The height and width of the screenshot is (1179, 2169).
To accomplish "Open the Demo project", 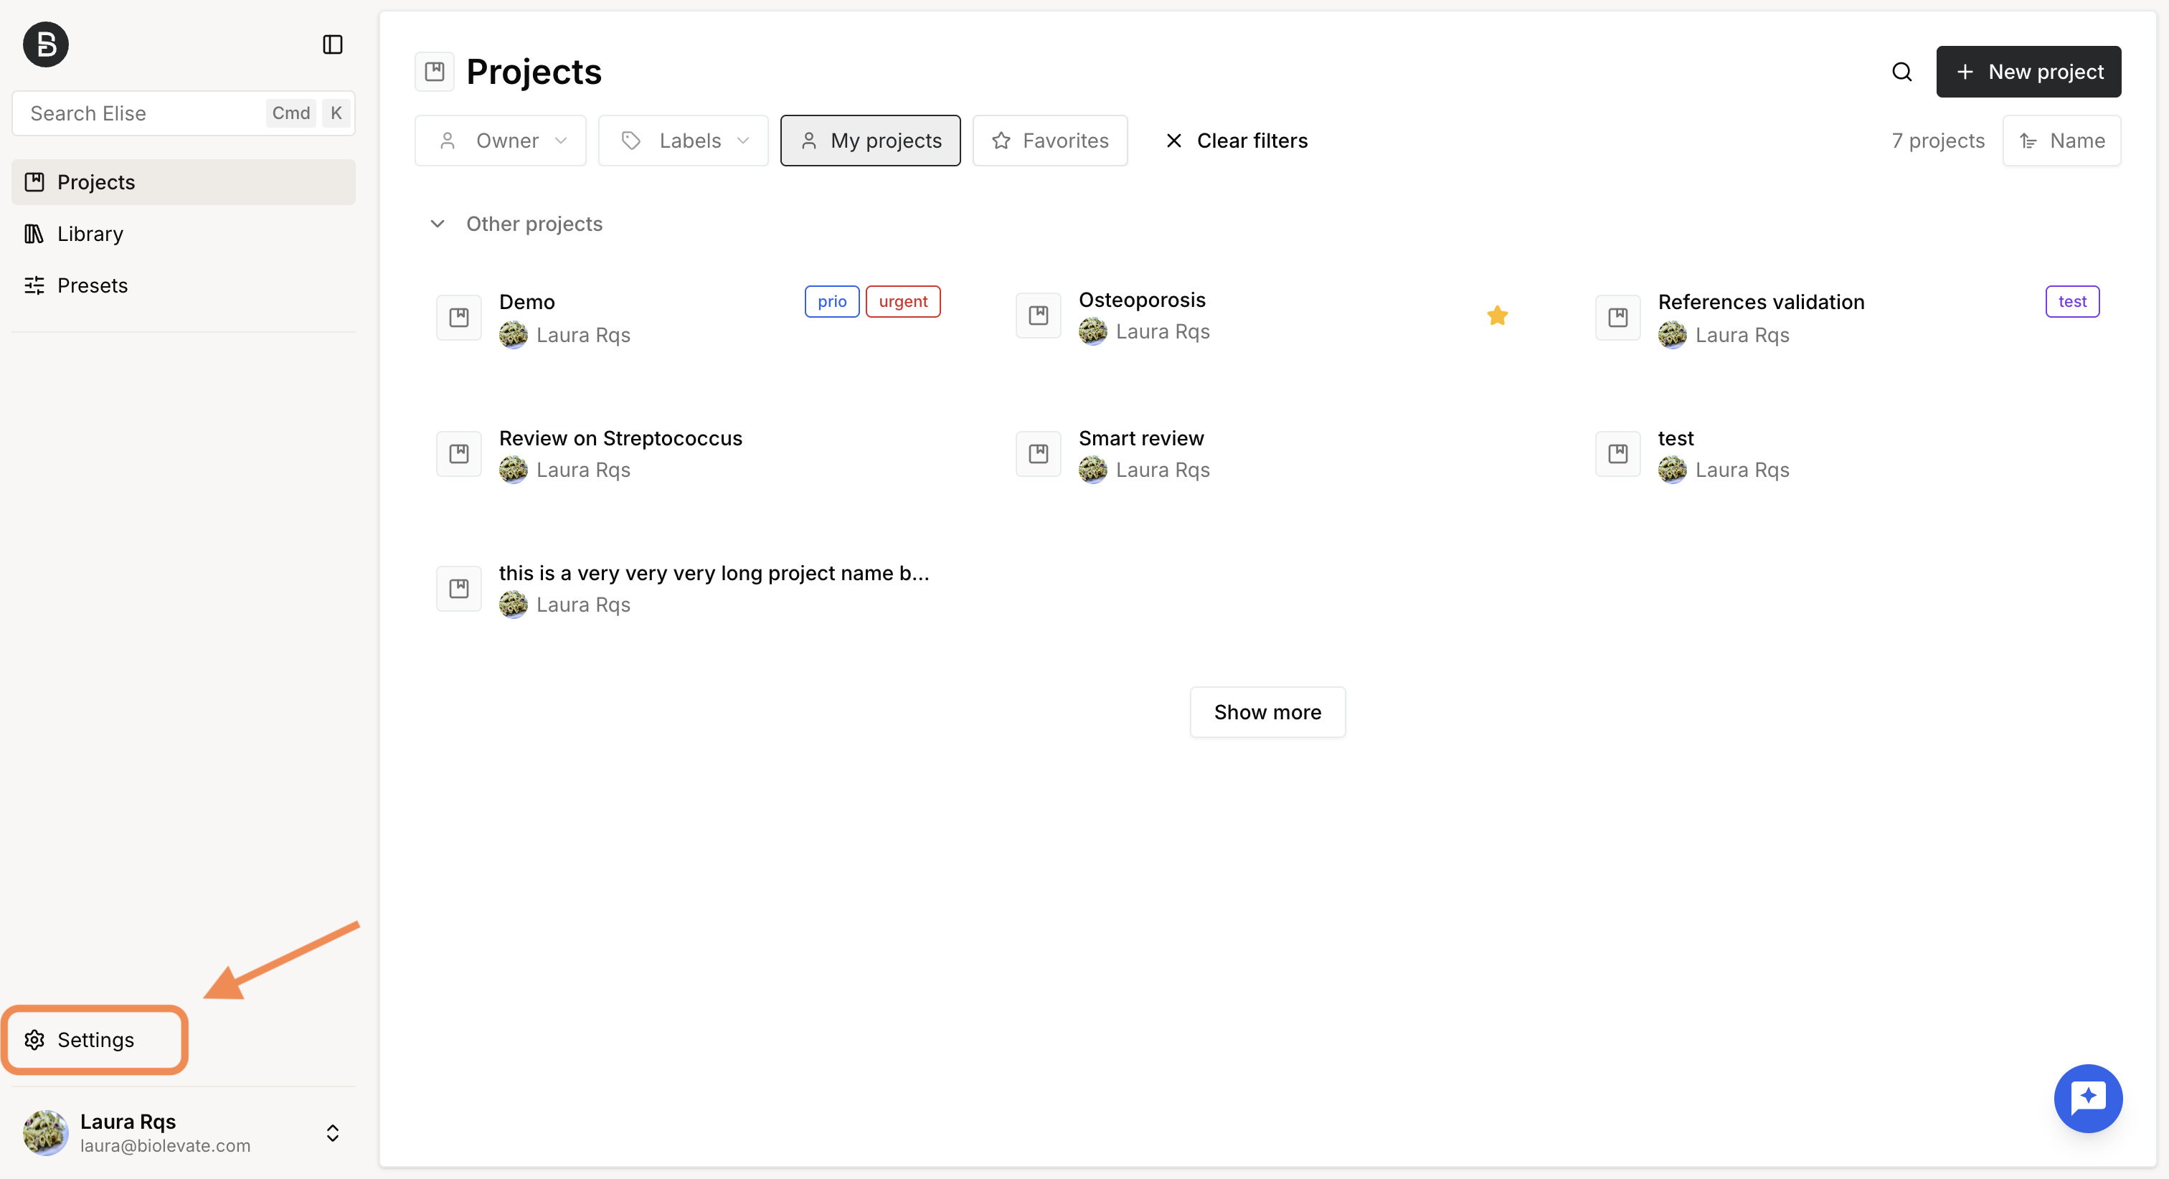I will point(527,301).
